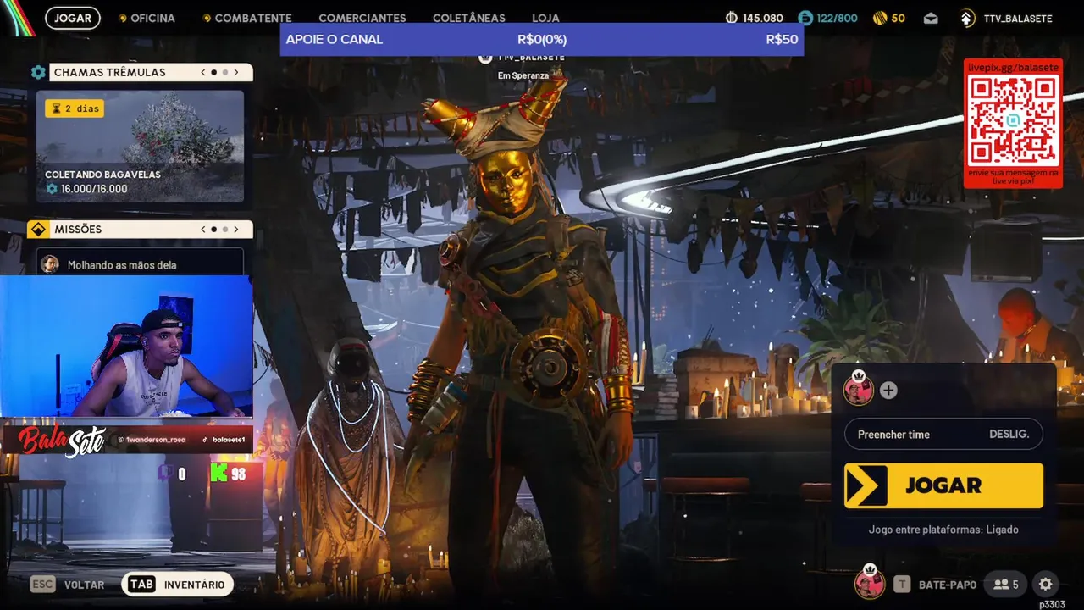Go to next Chamas Trêmulas page

pyautogui.click(x=236, y=73)
